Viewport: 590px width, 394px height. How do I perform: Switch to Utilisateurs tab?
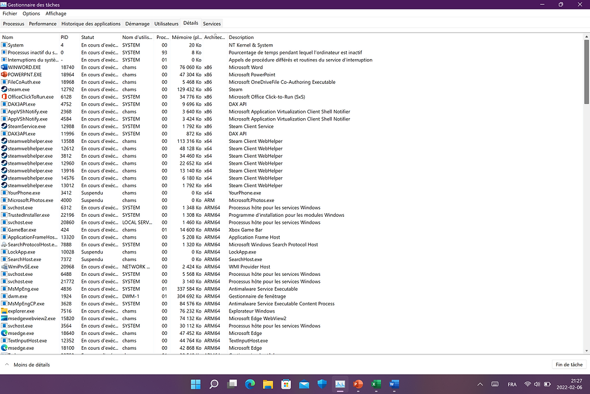coord(166,24)
